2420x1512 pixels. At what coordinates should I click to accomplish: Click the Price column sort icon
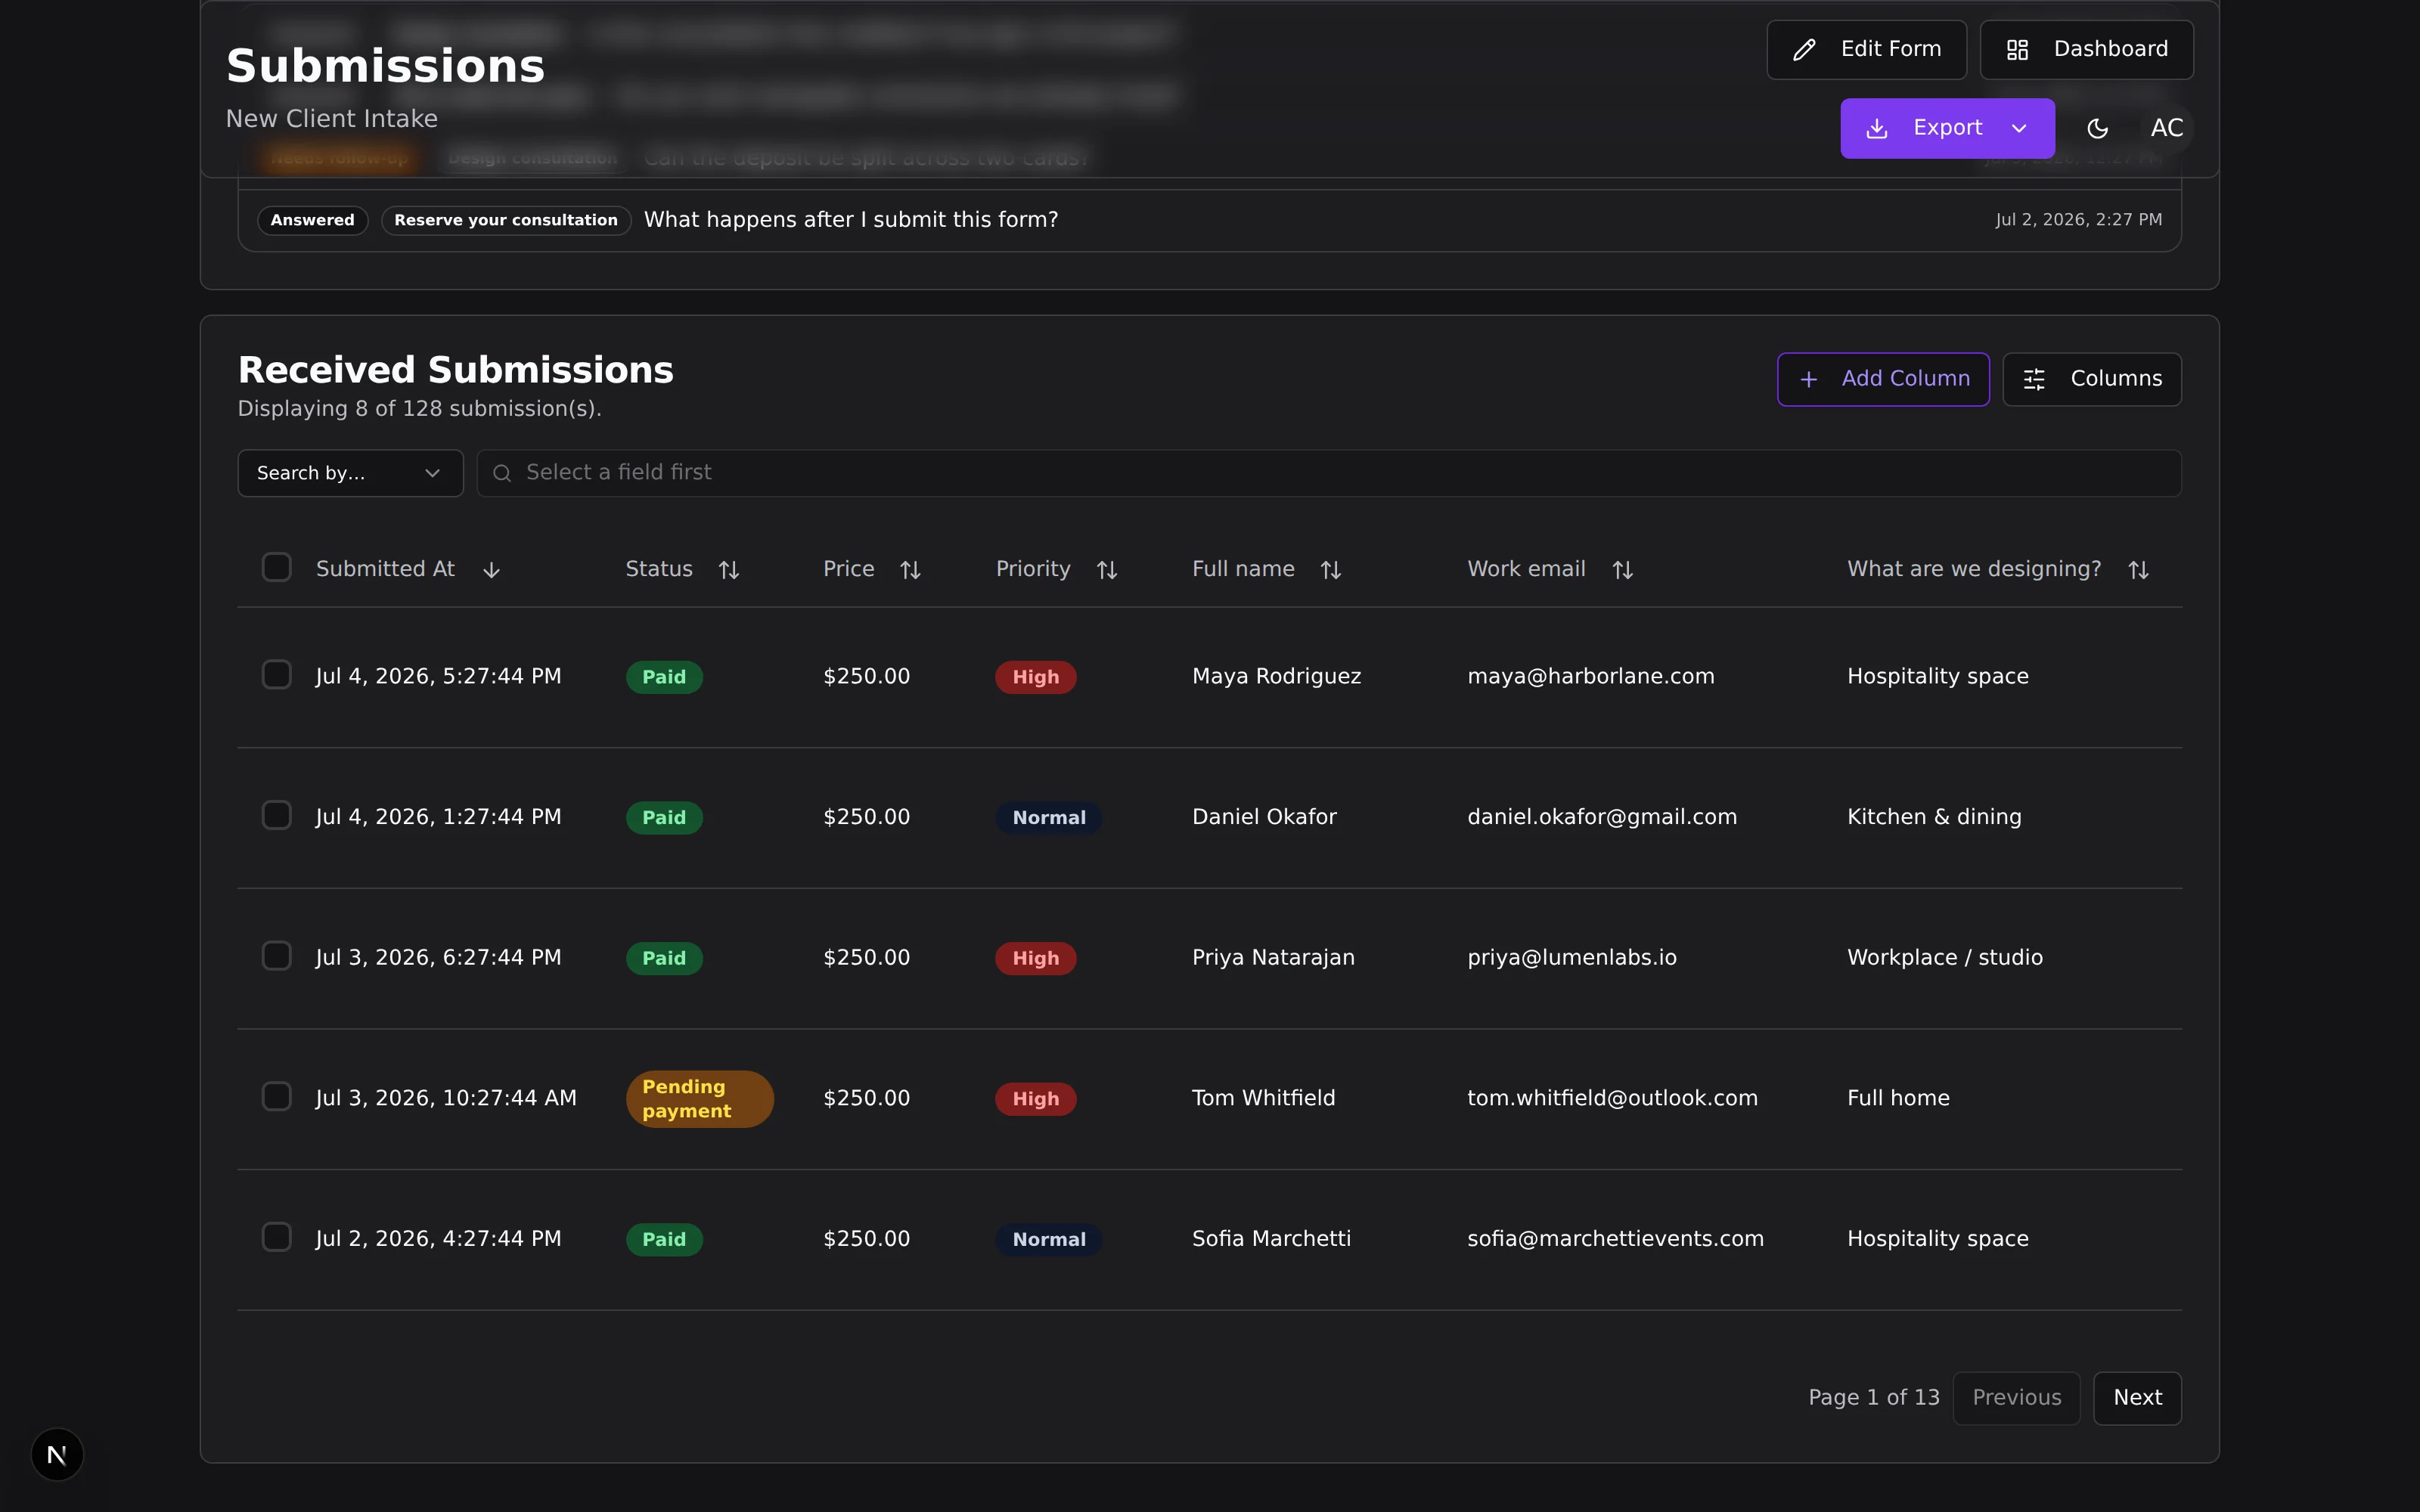[910, 570]
